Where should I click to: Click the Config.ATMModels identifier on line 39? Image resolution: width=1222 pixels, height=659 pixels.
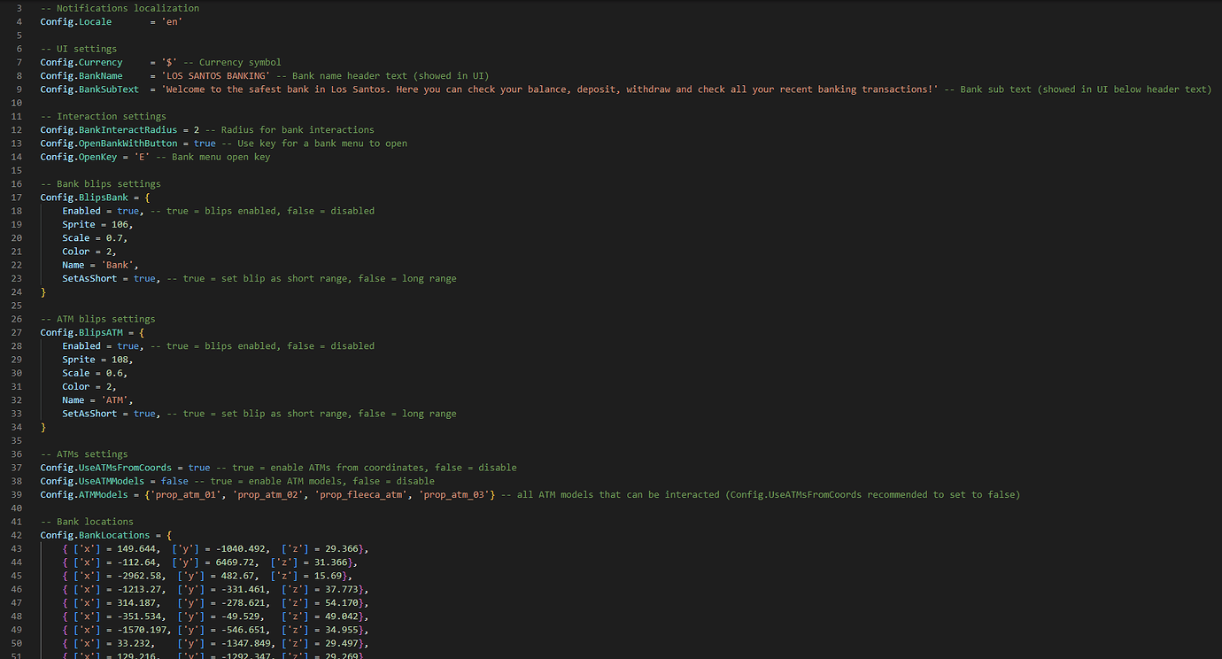click(84, 494)
